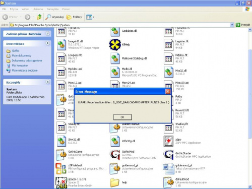Click OK in the Error-Message dialog
Viewport: 252px width, 189px height.
(122, 117)
